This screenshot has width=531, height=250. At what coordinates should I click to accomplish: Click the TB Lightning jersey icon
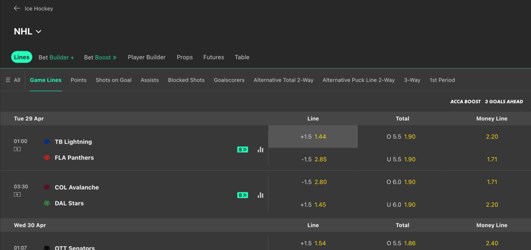pos(47,142)
